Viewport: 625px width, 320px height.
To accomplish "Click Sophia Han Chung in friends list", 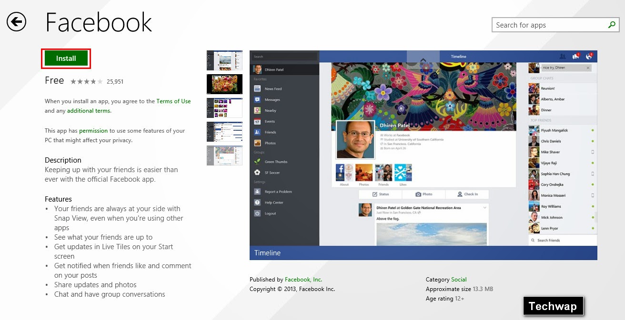I will click(562, 174).
